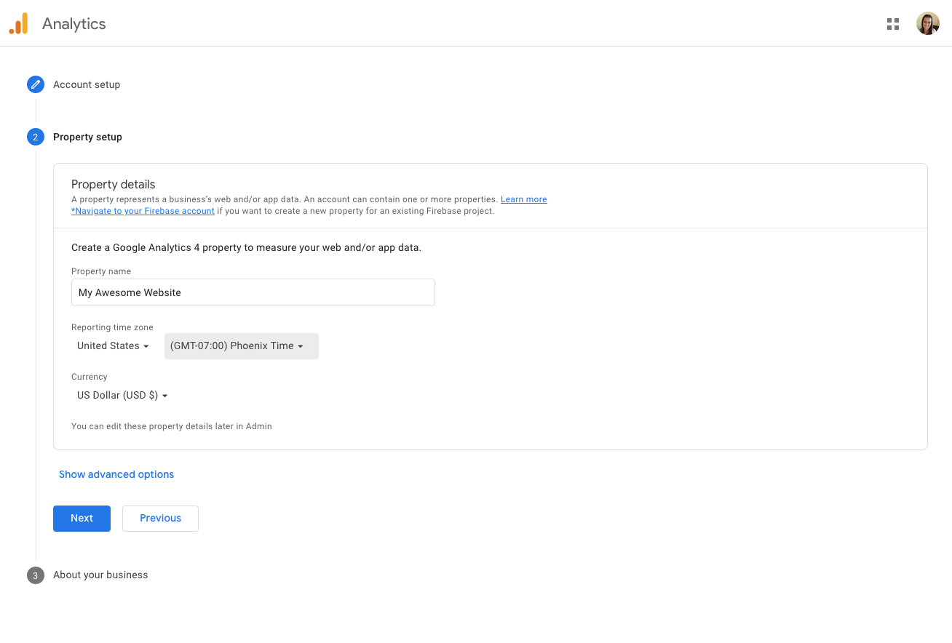Click the Previous button
The image size is (952, 643).
(160, 519)
